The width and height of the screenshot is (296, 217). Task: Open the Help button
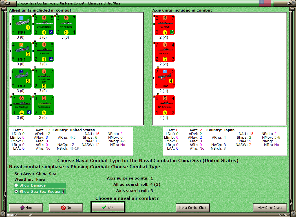26,208
